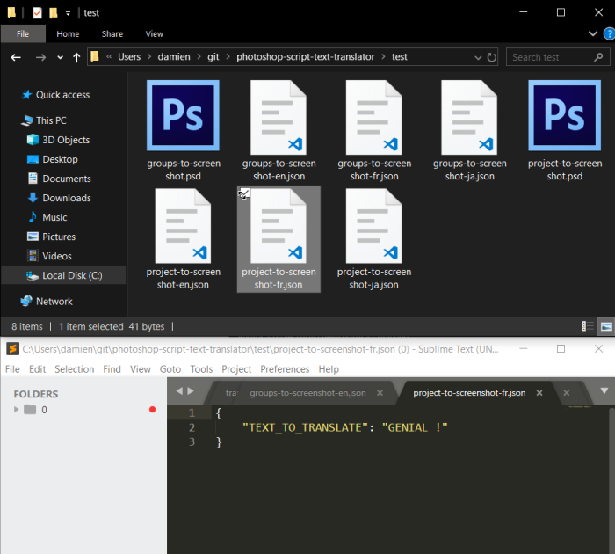Open Sublime Text Preferences menu

(x=285, y=369)
